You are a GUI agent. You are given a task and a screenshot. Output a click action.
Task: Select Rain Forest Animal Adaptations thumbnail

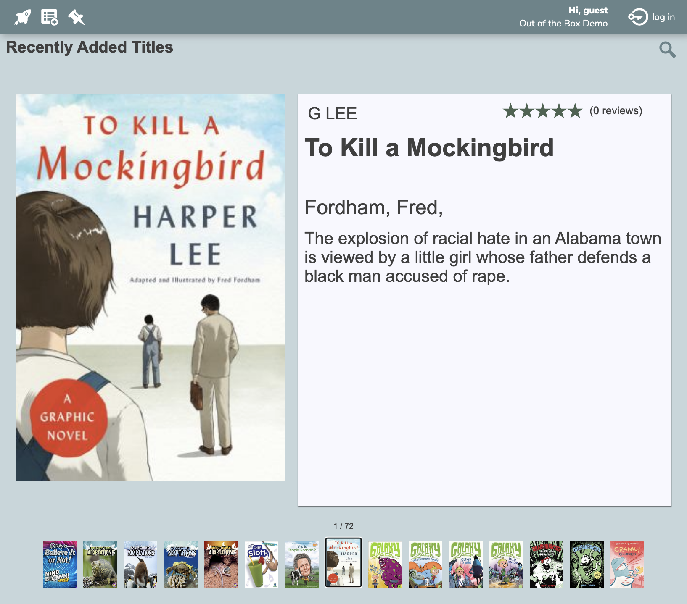pyautogui.click(x=100, y=565)
